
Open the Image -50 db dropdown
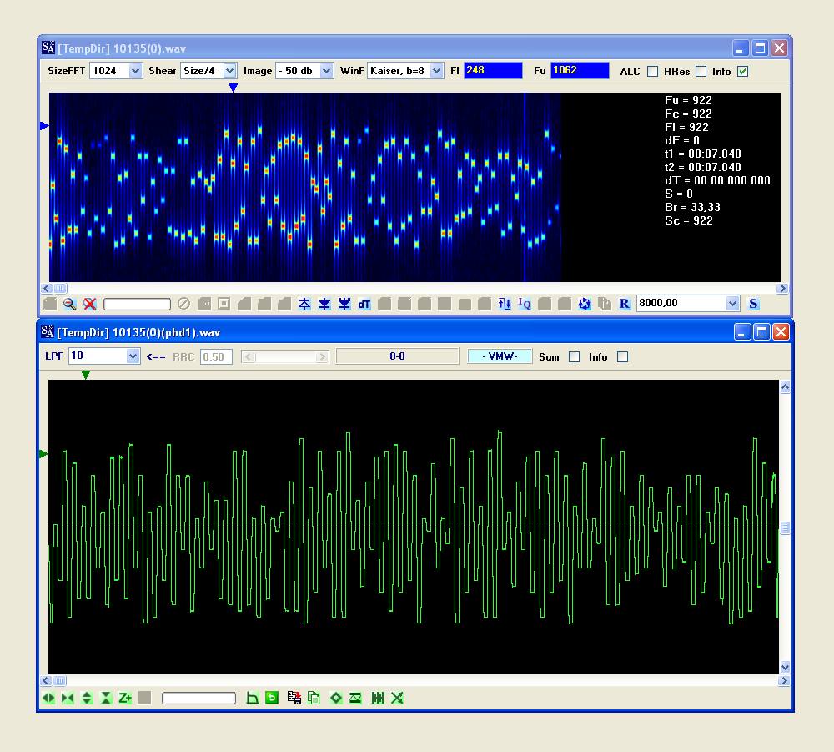point(327,71)
